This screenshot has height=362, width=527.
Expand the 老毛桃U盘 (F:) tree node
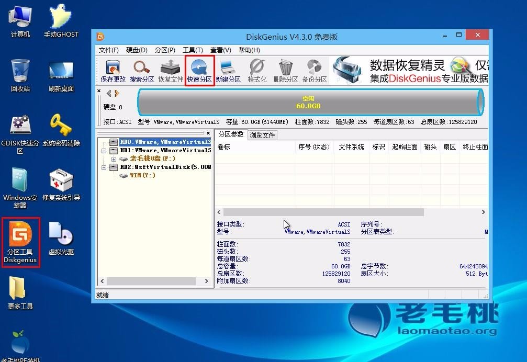(x=114, y=159)
